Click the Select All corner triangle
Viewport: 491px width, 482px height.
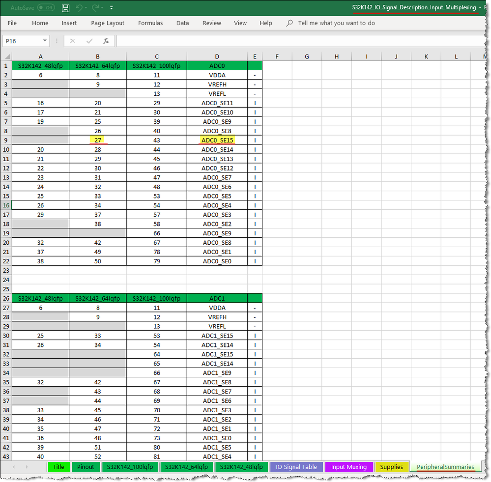pyautogui.click(x=6, y=57)
